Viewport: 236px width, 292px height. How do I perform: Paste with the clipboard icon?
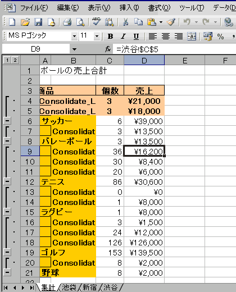[x=152, y=22]
